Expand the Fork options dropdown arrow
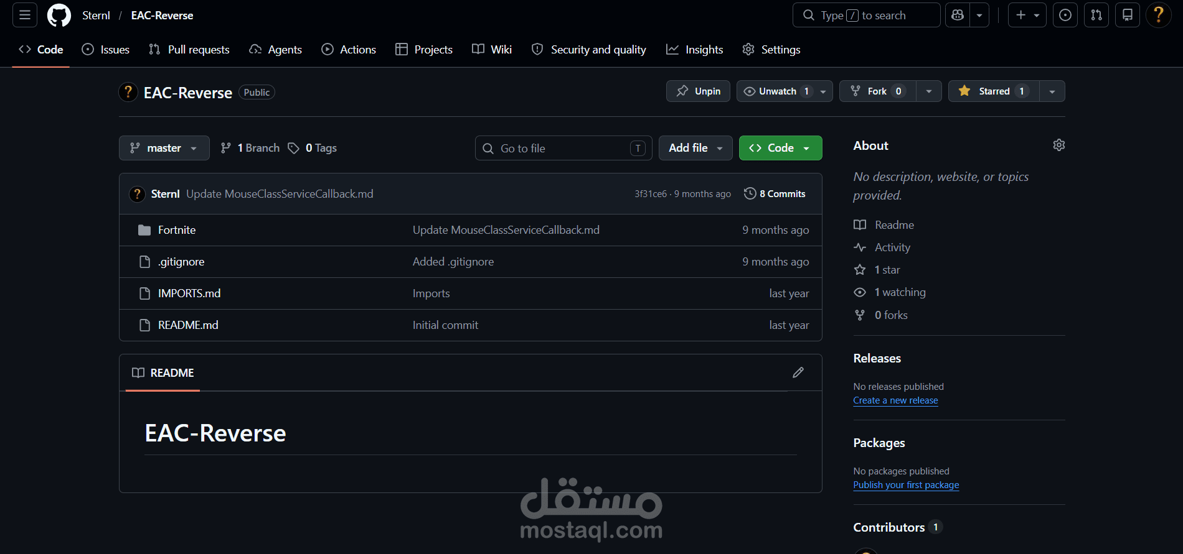 (929, 91)
